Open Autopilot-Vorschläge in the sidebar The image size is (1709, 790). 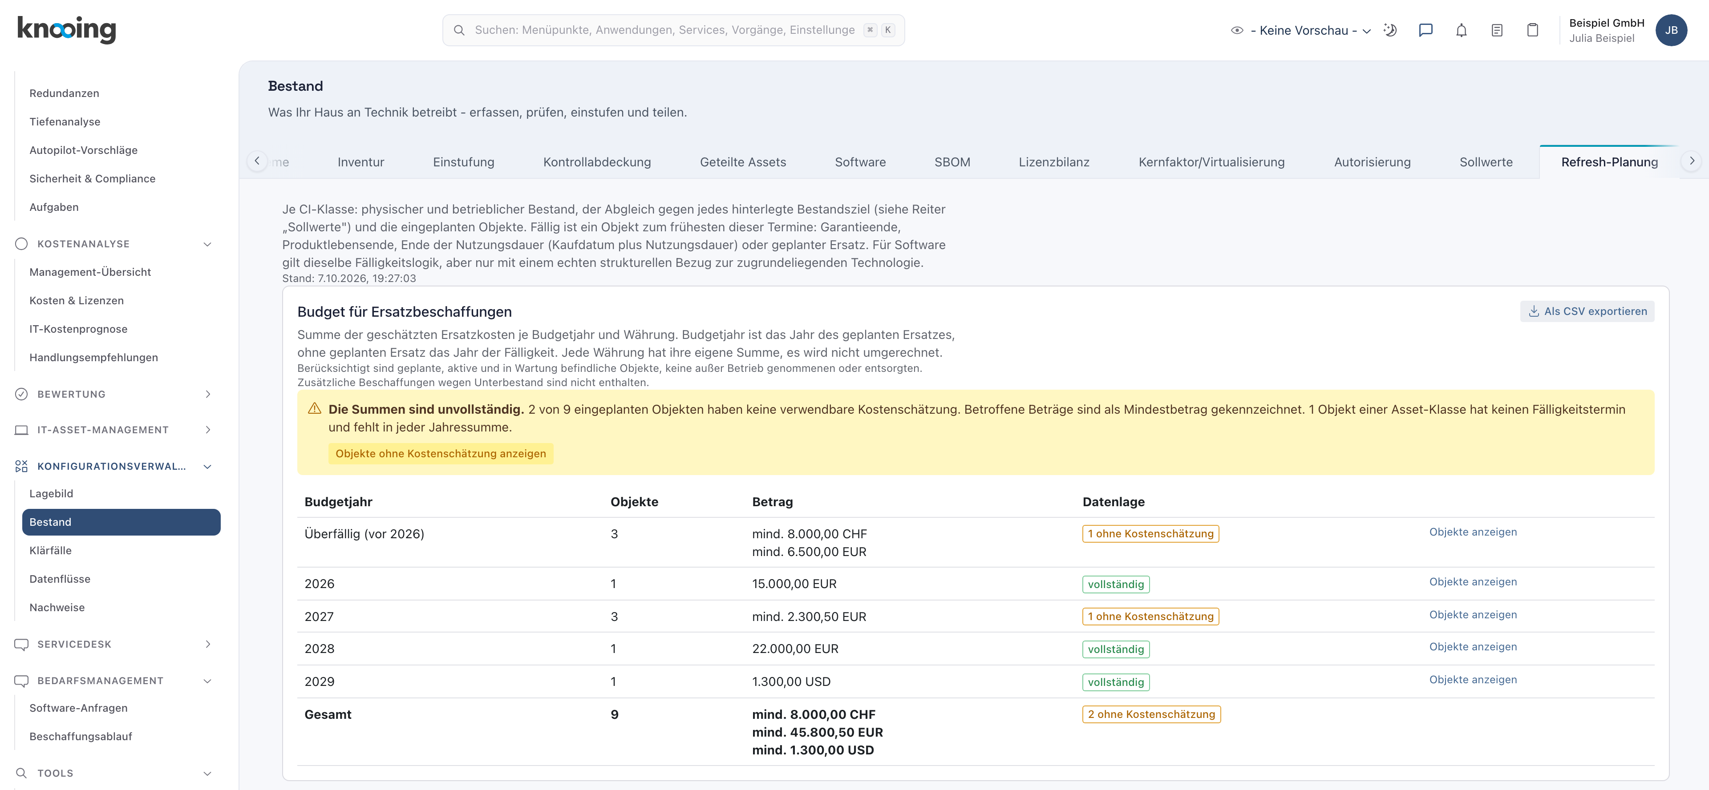pyautogui.click(x=84, y=150)
